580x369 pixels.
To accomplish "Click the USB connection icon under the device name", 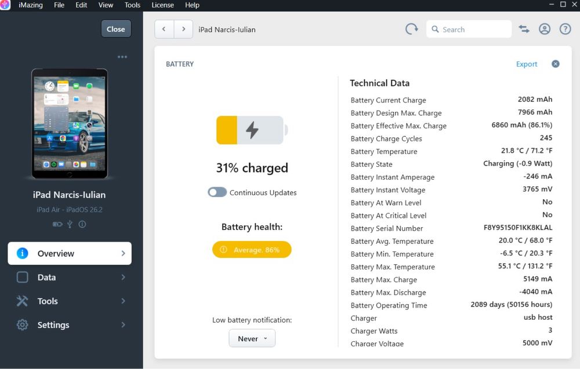I will point(70,224).
